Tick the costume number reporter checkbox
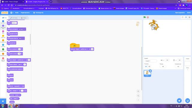192x108 pixels. click(8, 95)
